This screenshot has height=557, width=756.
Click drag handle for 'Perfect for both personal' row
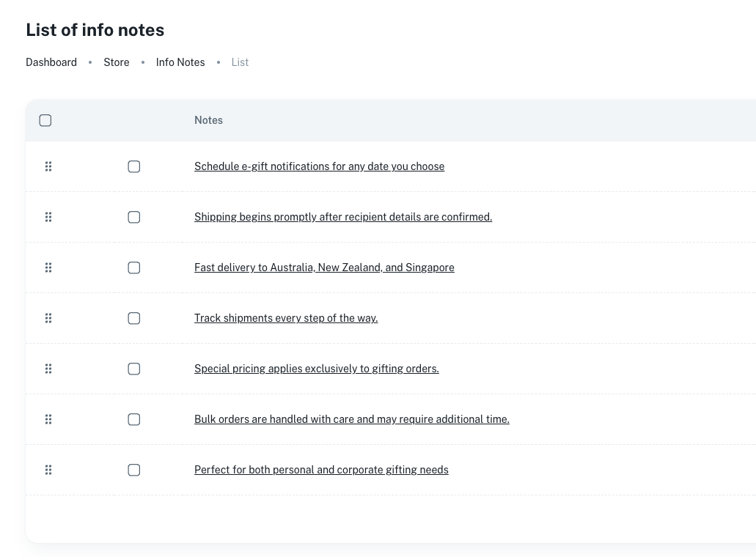pyautogui.click(x=48, y=470)
